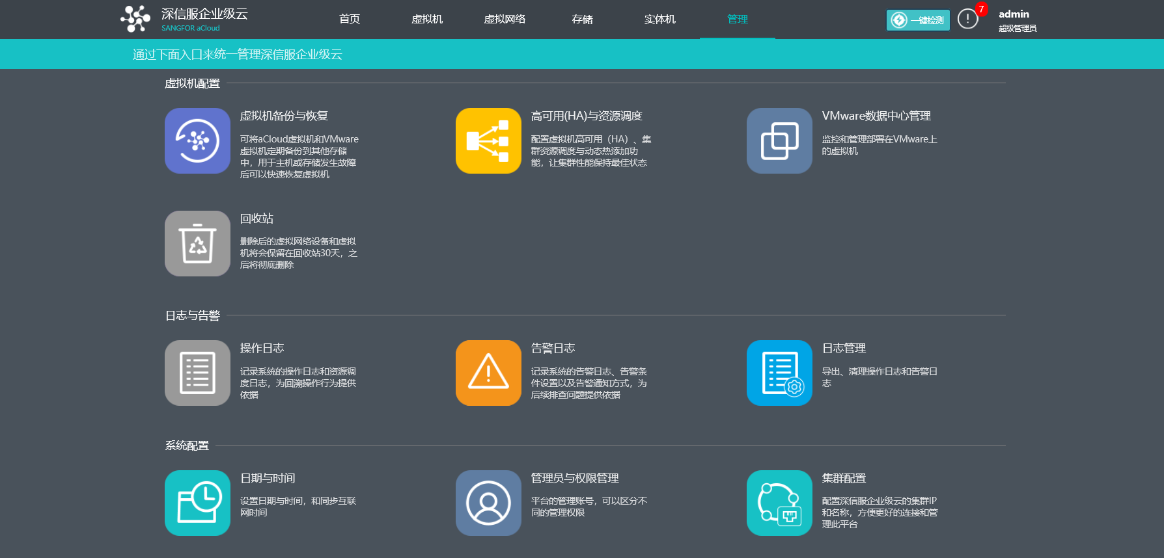The width and height of the screenshot is (1164, 558).
Task: Open the 实体机 physical machine tab
Action: click(x=659, y=20)
